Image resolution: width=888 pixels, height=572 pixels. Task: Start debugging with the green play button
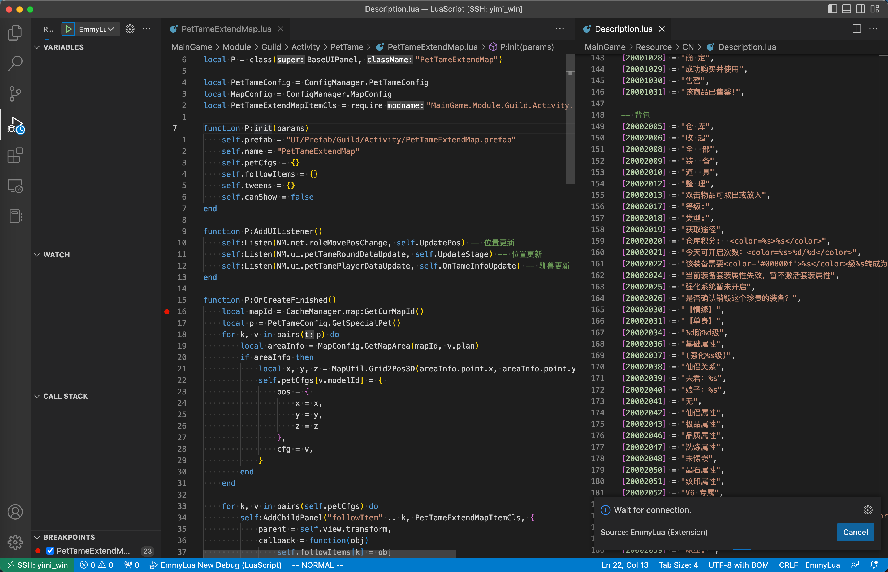[68, 29]
